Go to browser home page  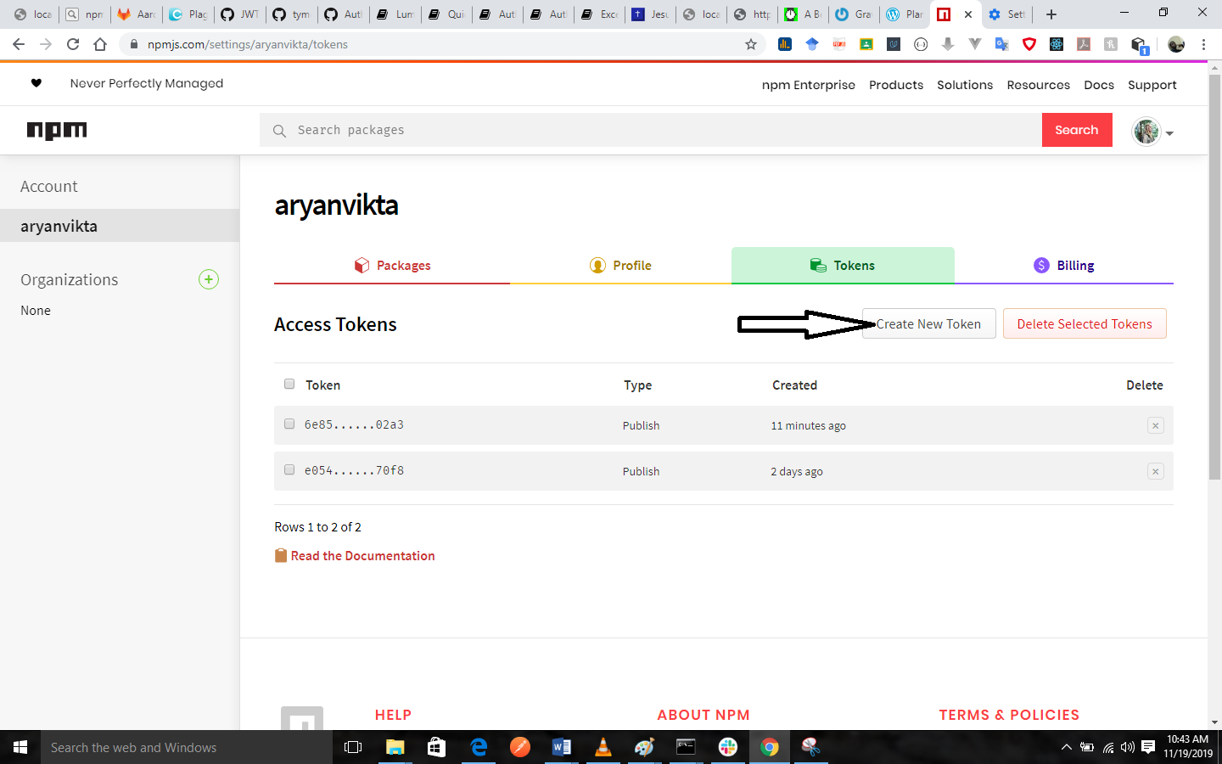tap(100, 44)
